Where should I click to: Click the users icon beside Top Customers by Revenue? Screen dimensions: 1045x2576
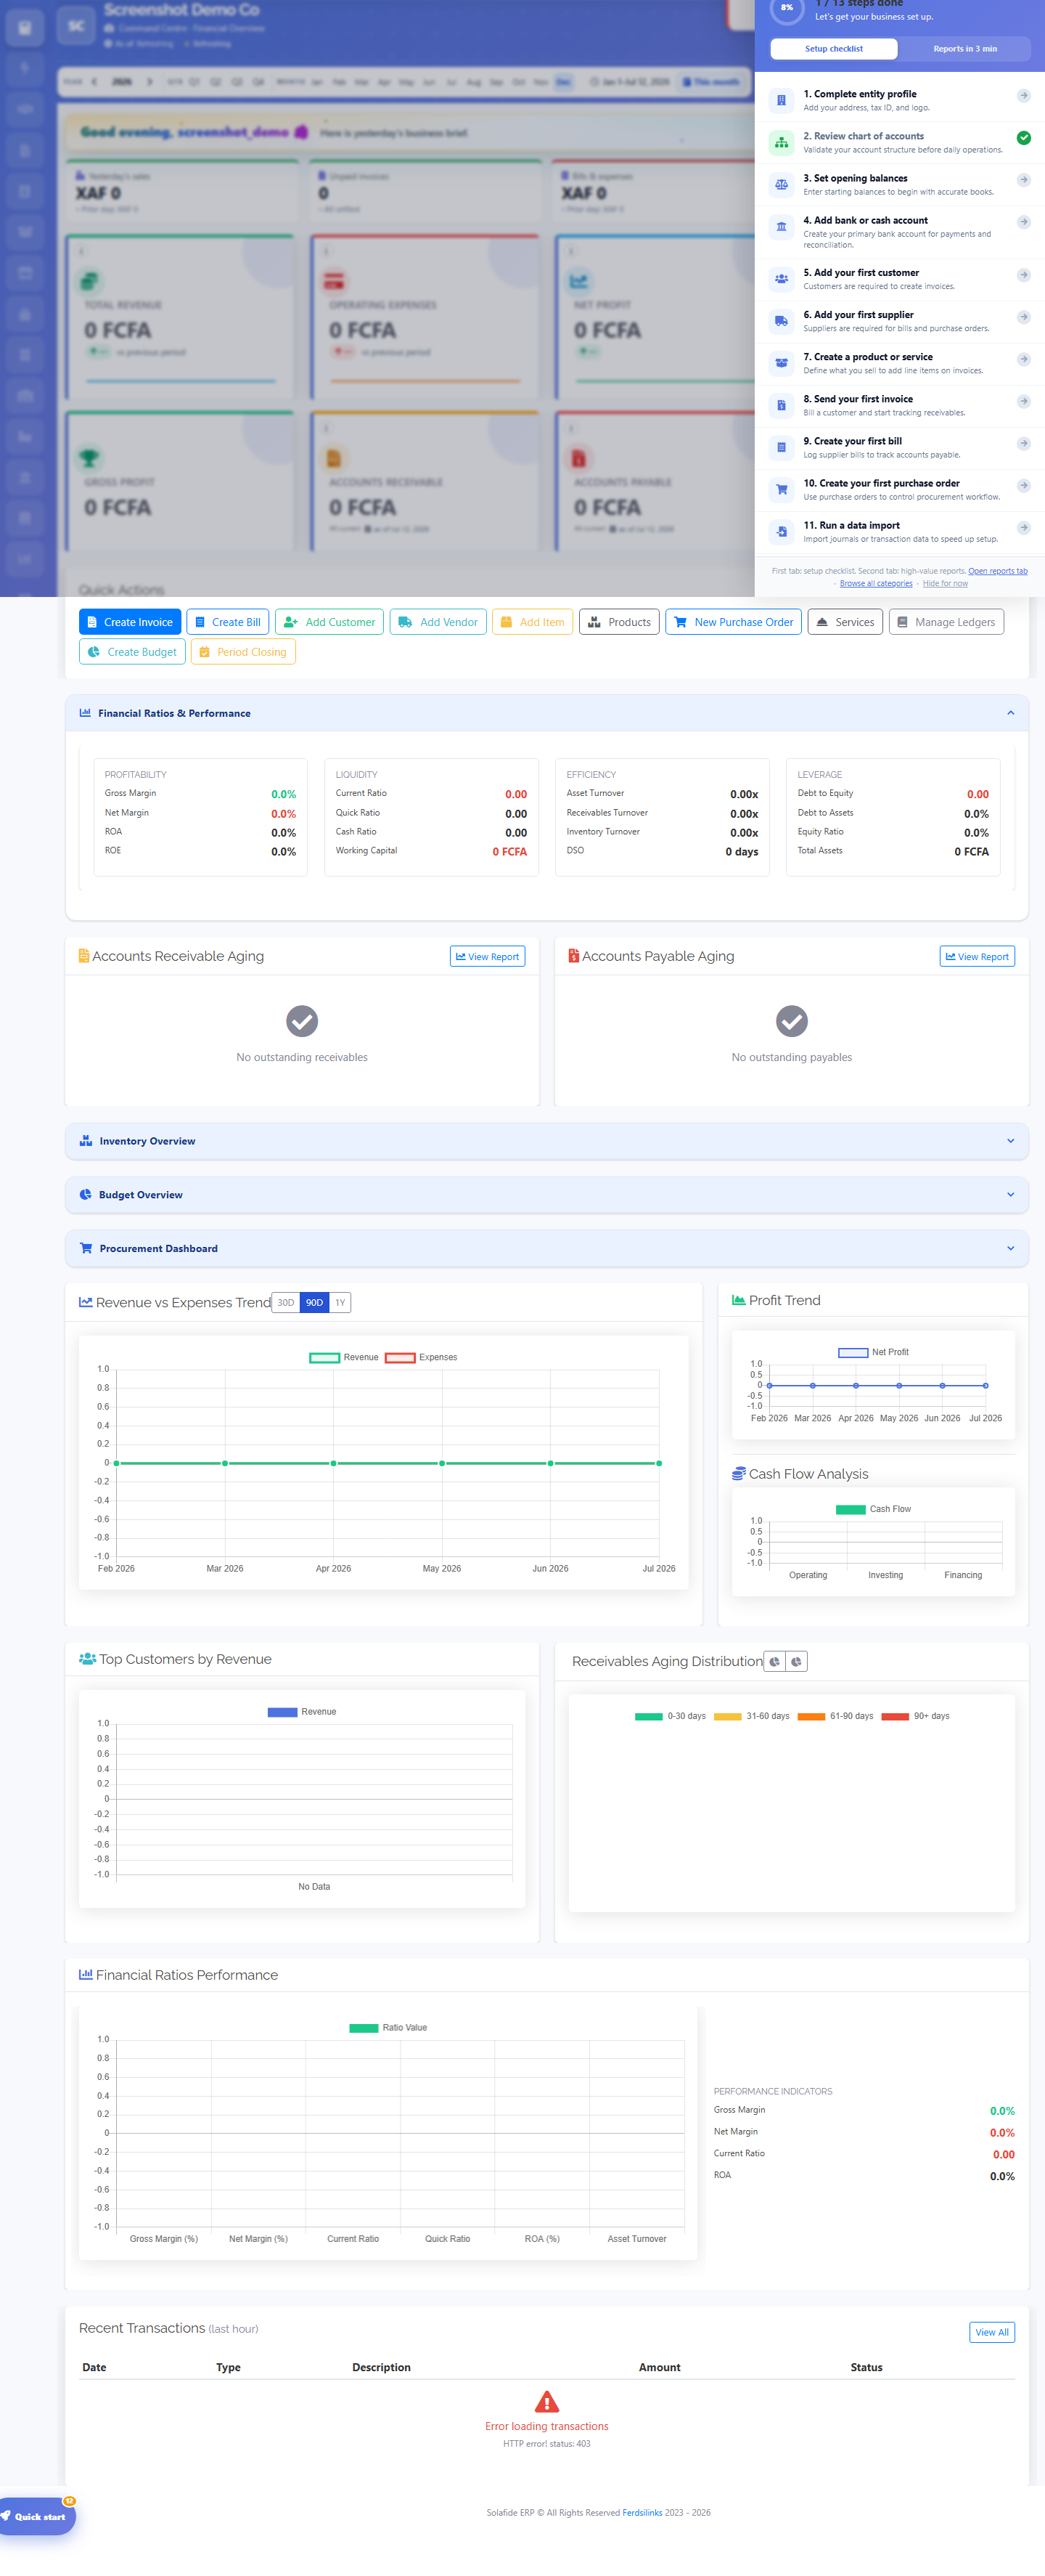(88, 1658)
